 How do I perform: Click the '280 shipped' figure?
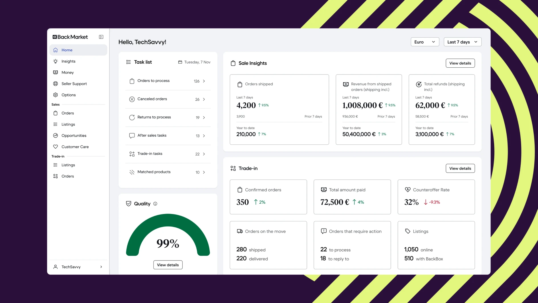(x=251, y=249)
